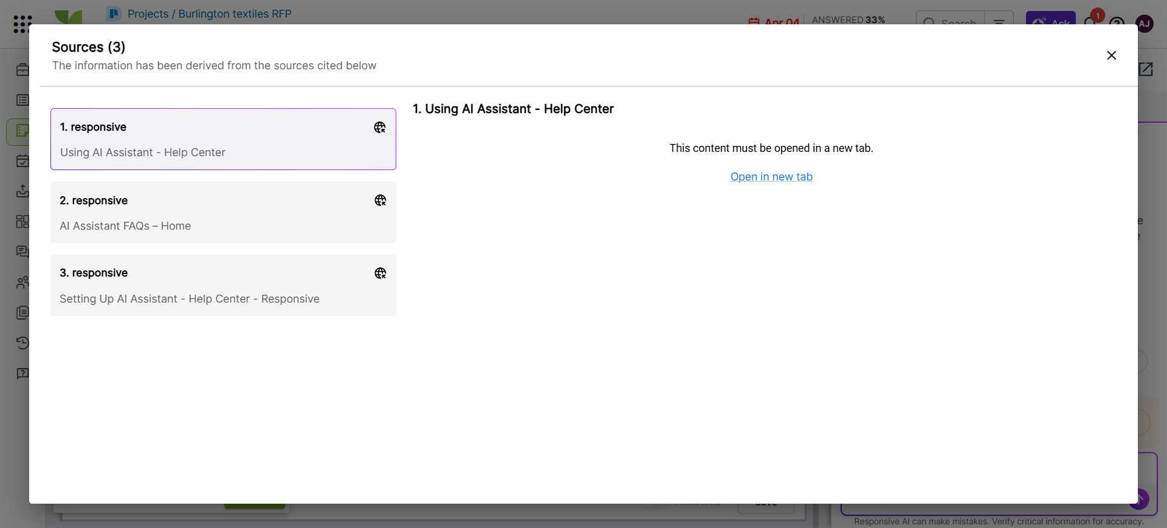
Task: Open the notifications bell with badge
Action: (1093, 19)
